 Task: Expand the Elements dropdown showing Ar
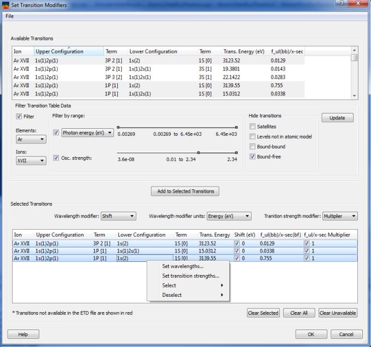pyautogui.click(x=31, y=139)
